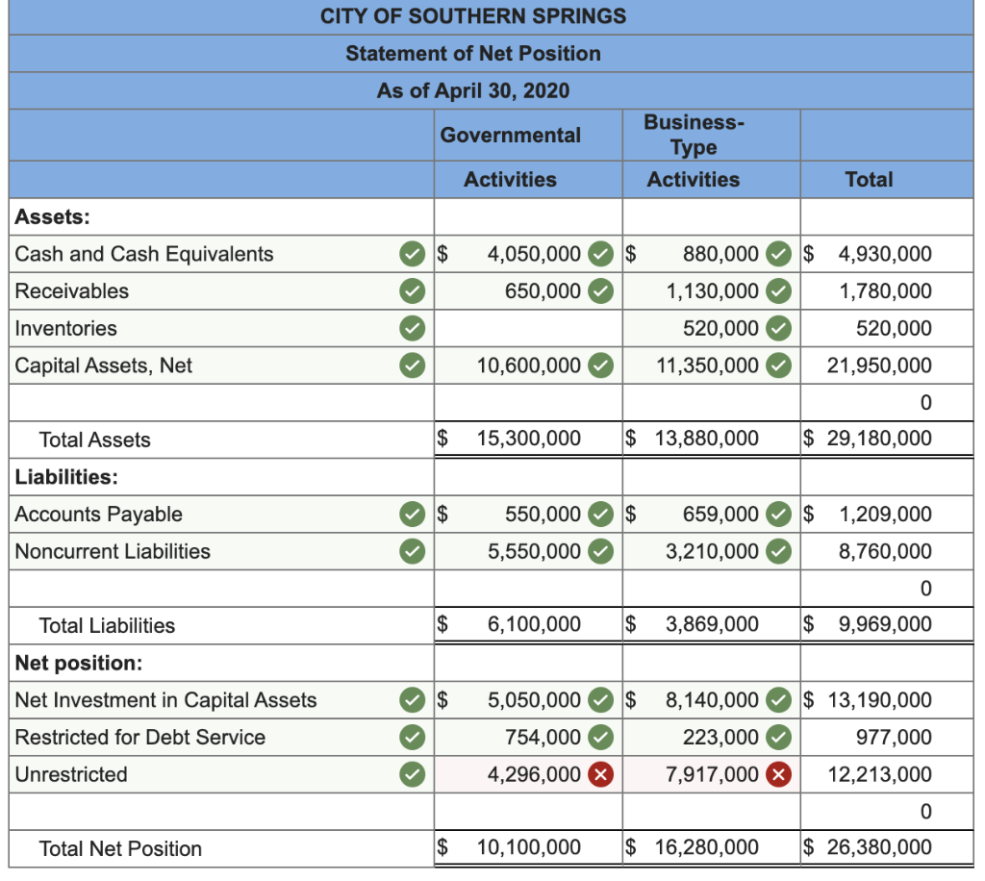Screen dimensions: 985x881
Task: Click the green checkmark next to 880,000
Action: pyautogui.click(x=779, y=254)
